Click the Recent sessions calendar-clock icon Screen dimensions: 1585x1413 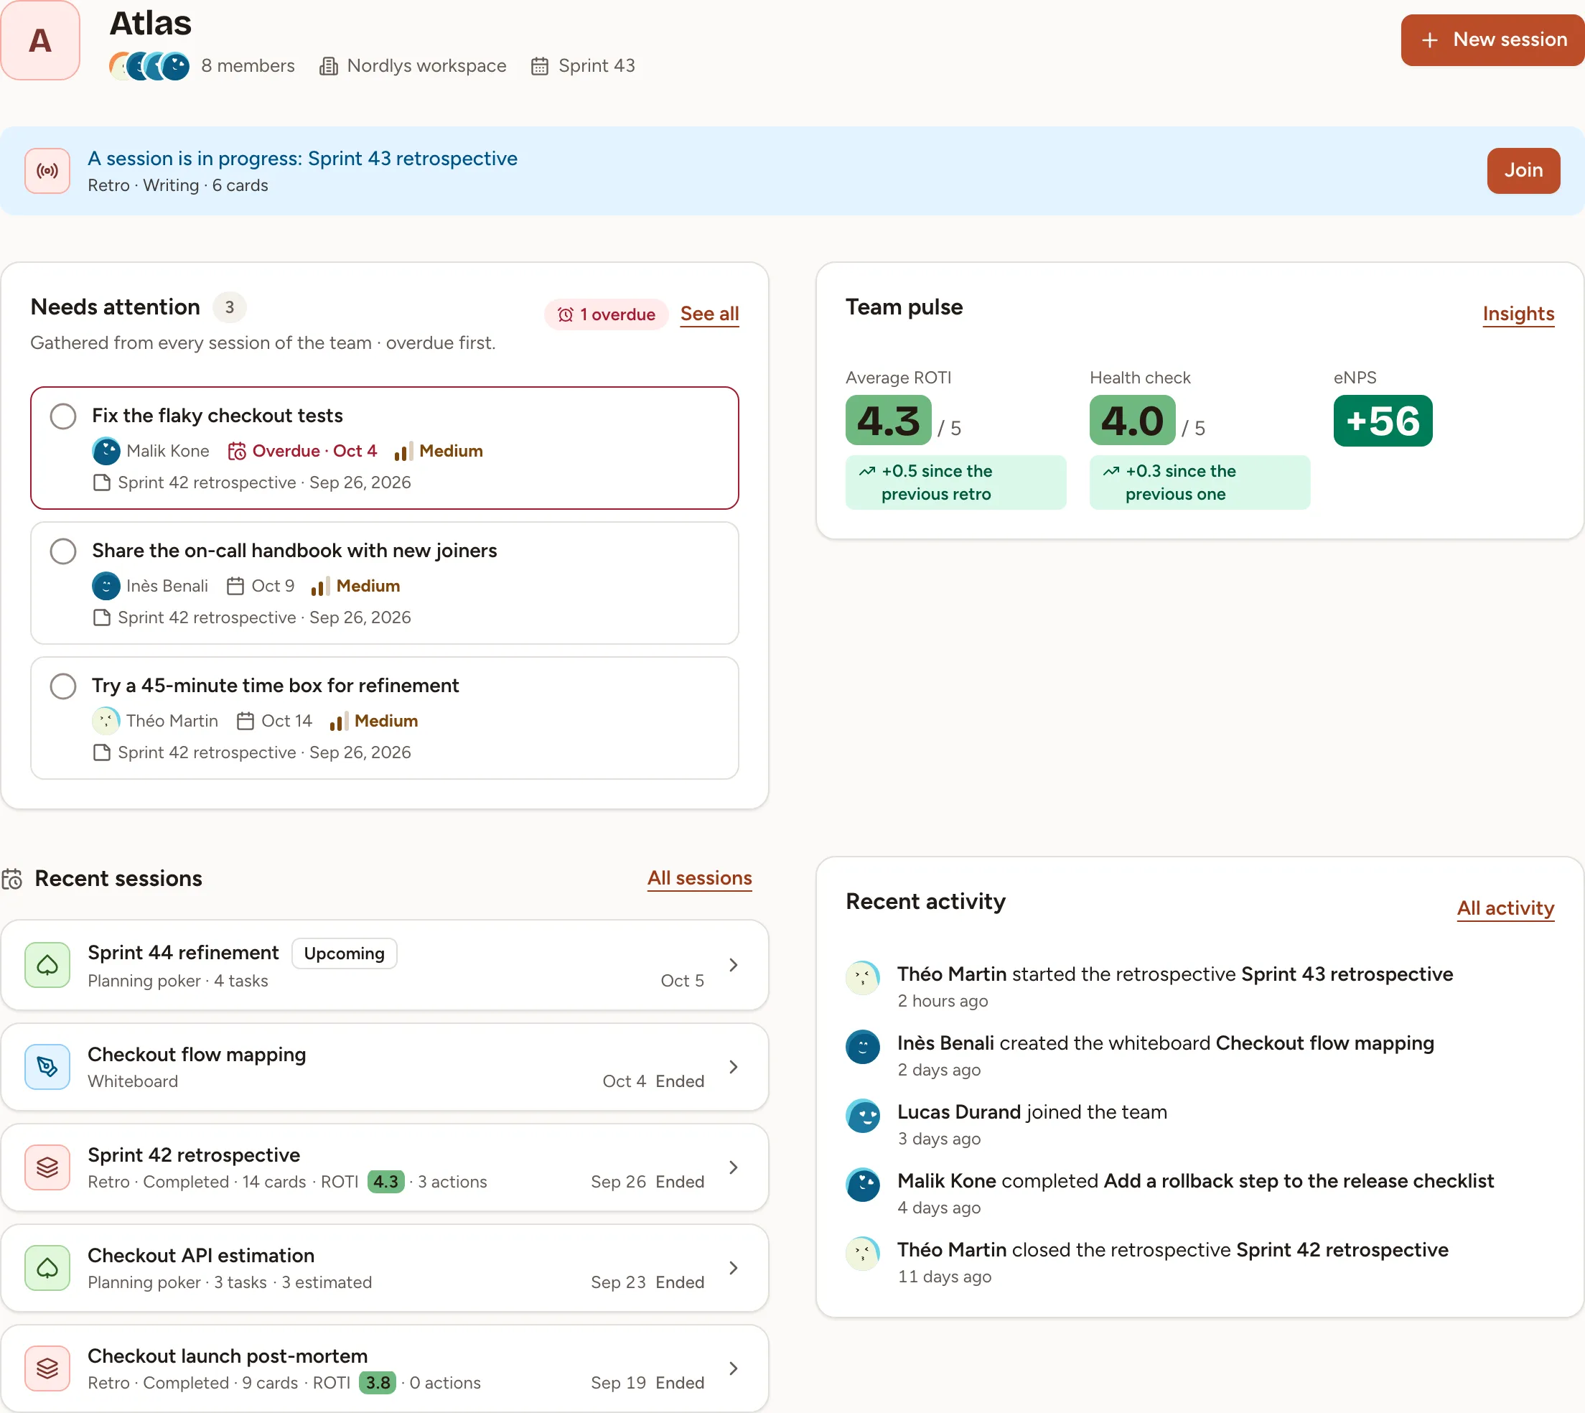(11, 879)
